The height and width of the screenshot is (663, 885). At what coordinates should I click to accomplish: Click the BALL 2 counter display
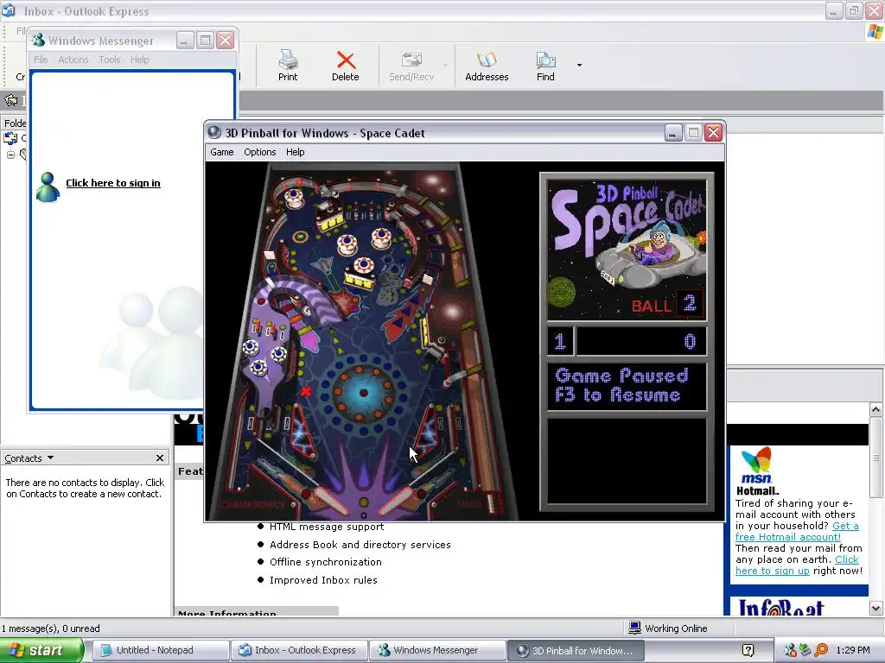tap(666, 305)
